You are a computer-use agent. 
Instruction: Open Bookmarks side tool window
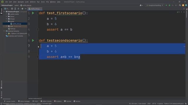tap(1, 85)
